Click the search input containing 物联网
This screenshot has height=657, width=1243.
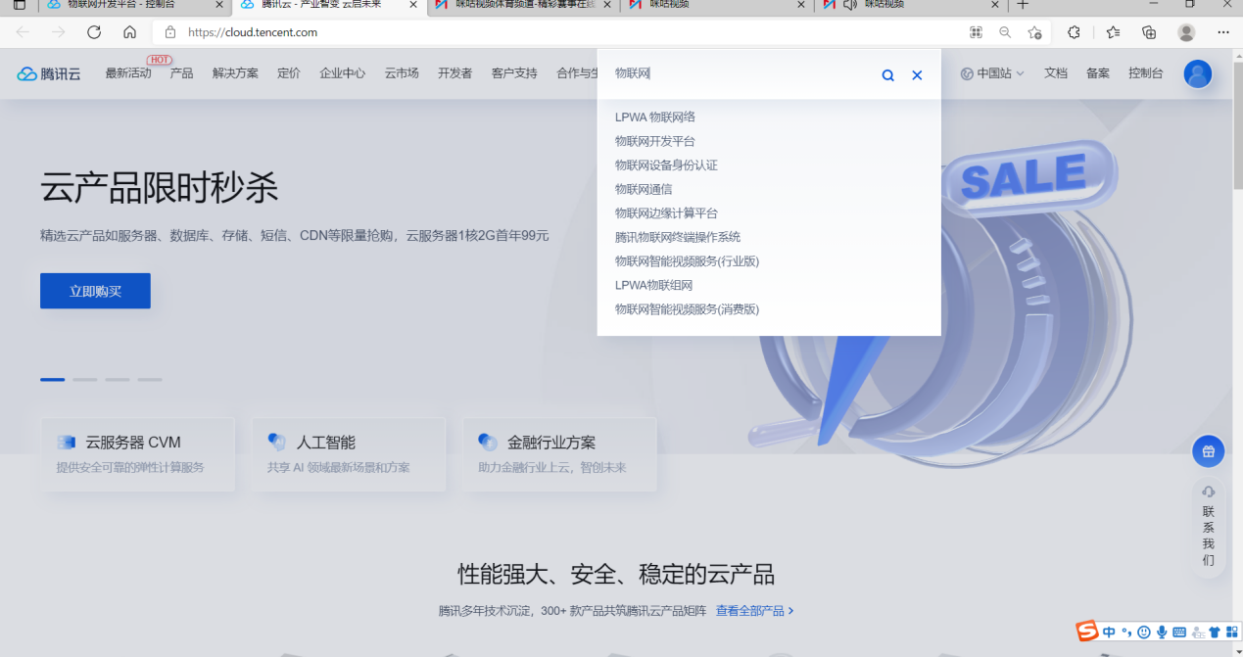point(741,74)
